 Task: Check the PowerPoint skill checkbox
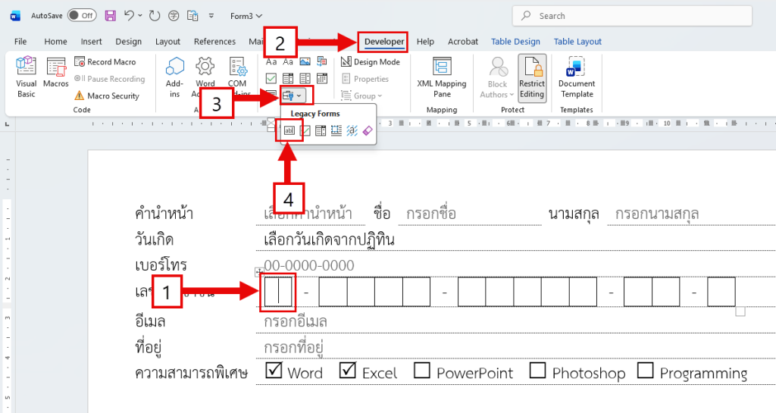[421, 370]
